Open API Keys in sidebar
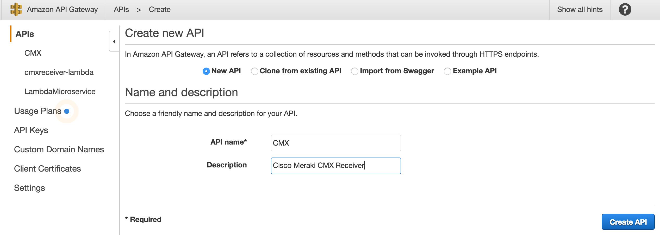This screenshot has height=235, width=660. (x=31, y=130)
